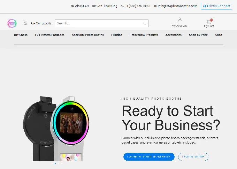Click the About Us people icon
The image size is (237, 169).
point(72,6)
